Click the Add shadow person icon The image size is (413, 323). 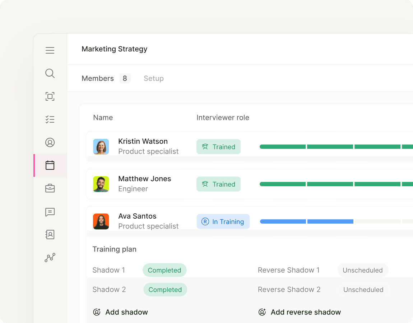(97, 312)
